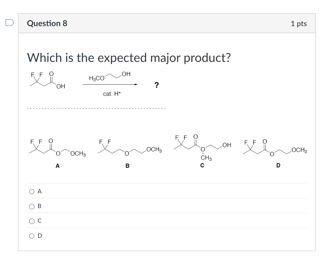Viewport: 332px width, 262px height.
Task: Click the bold label D under the last product
Action: [278, 166]
